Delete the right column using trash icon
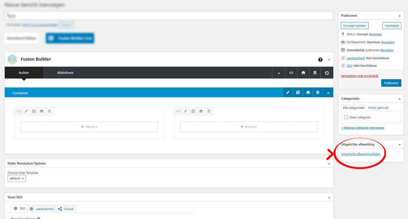Viewport: 408px width, 219px height. (x=208, y=111)
